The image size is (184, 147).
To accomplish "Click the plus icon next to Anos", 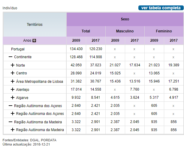I will 34,40.
